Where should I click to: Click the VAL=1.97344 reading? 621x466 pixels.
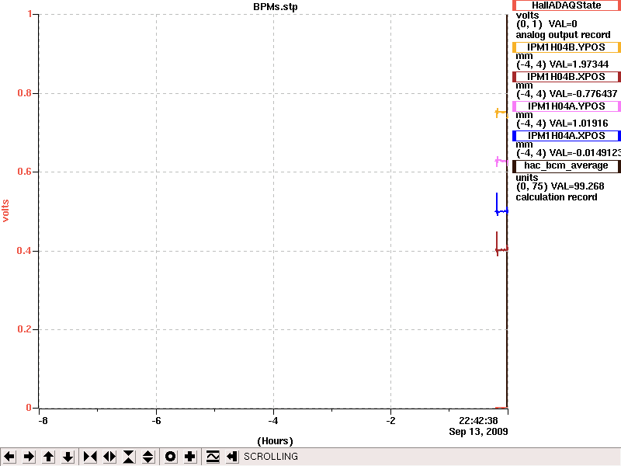tap(578, 64)
